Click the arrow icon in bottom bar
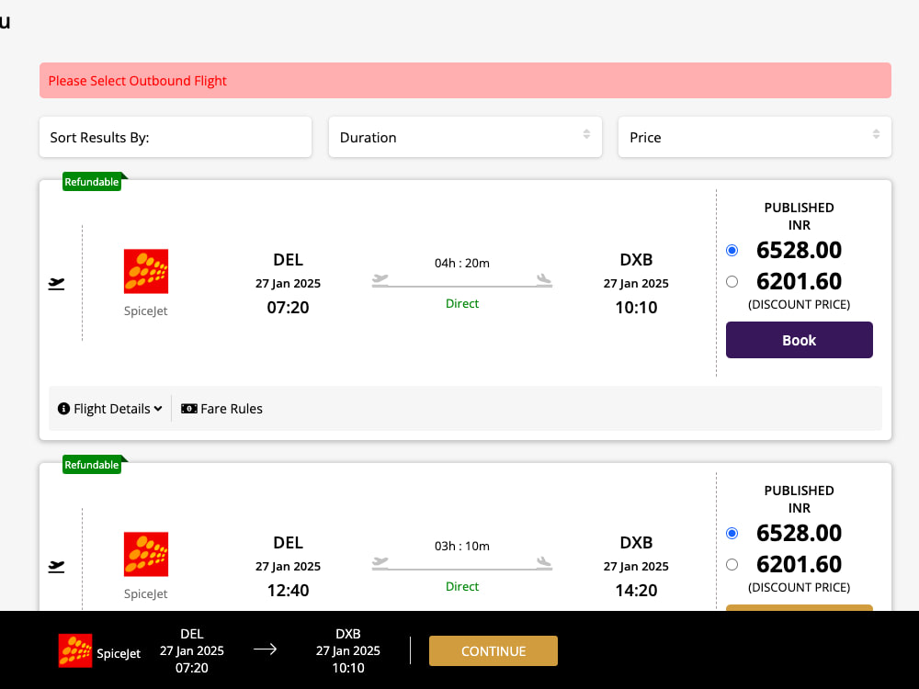This screenshot has height=689, width=919. click(265, 649)
